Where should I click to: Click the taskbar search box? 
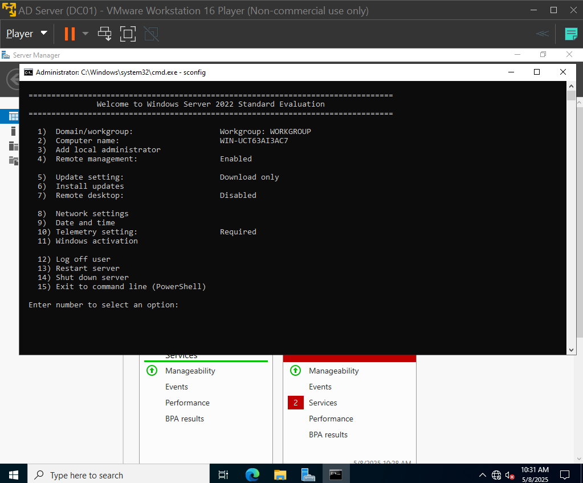tap(118, 475)
